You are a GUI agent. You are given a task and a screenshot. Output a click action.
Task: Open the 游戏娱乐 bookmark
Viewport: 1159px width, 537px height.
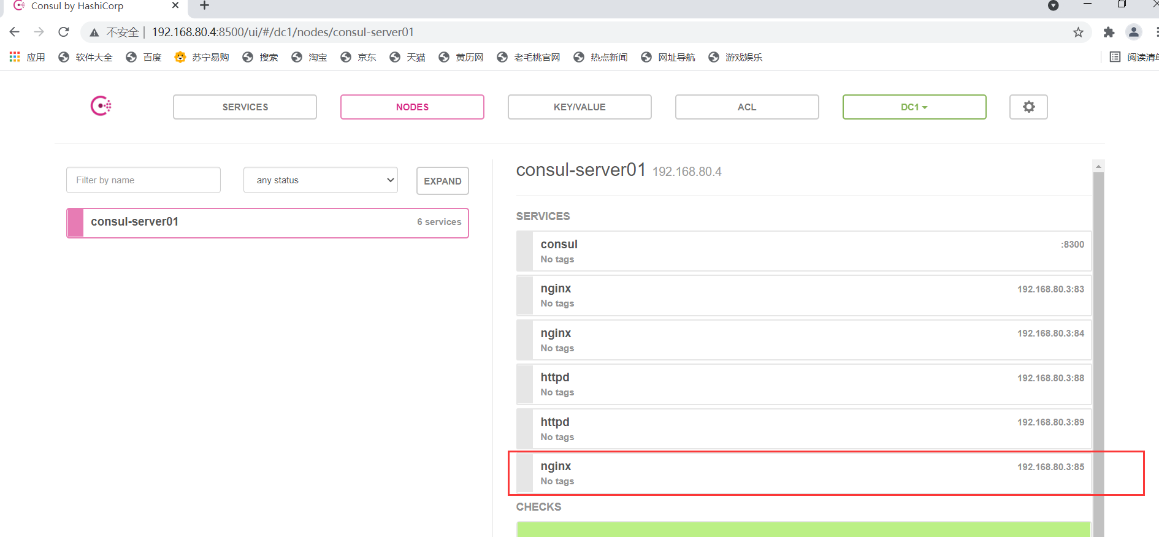tap(735, 57)
